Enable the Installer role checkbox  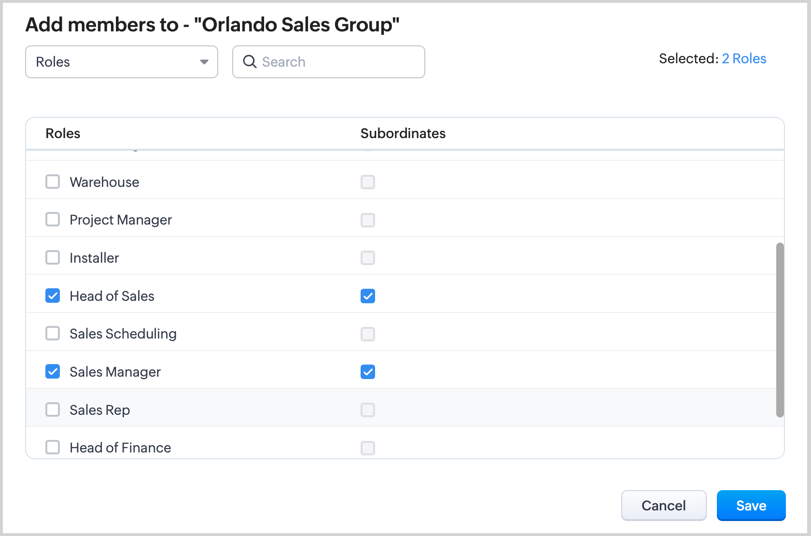53,258
